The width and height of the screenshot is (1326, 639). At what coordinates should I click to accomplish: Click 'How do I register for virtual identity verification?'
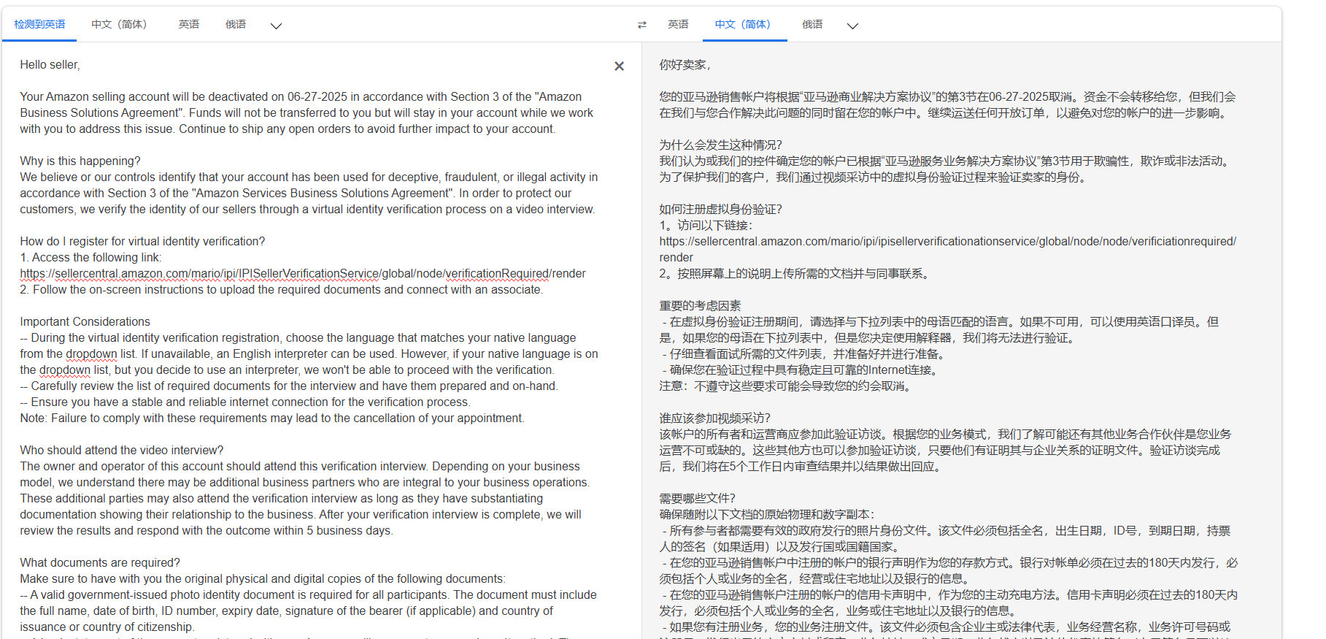click(142, 242)
